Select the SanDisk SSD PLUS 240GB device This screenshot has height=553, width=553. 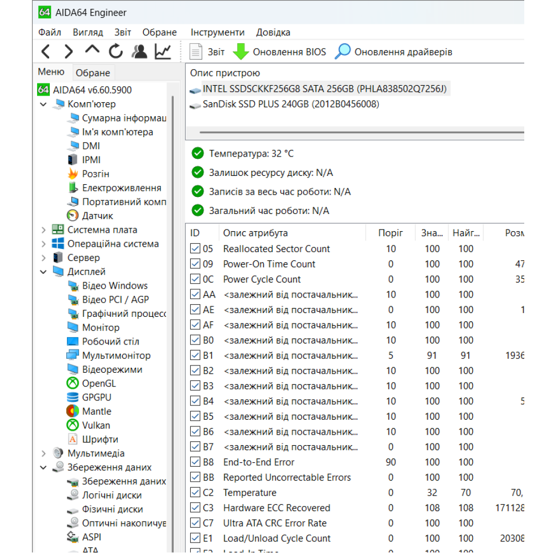(x=291, y=104)
